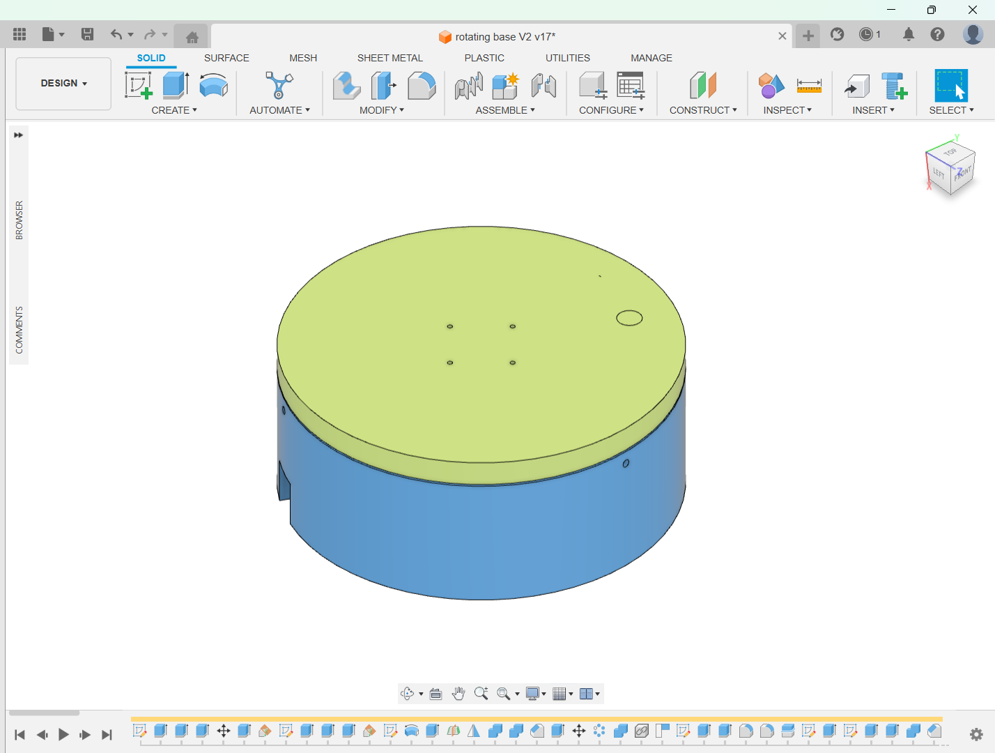Click the New Component icon
Viewport: 995px width, 753px height.
[505, 86]
